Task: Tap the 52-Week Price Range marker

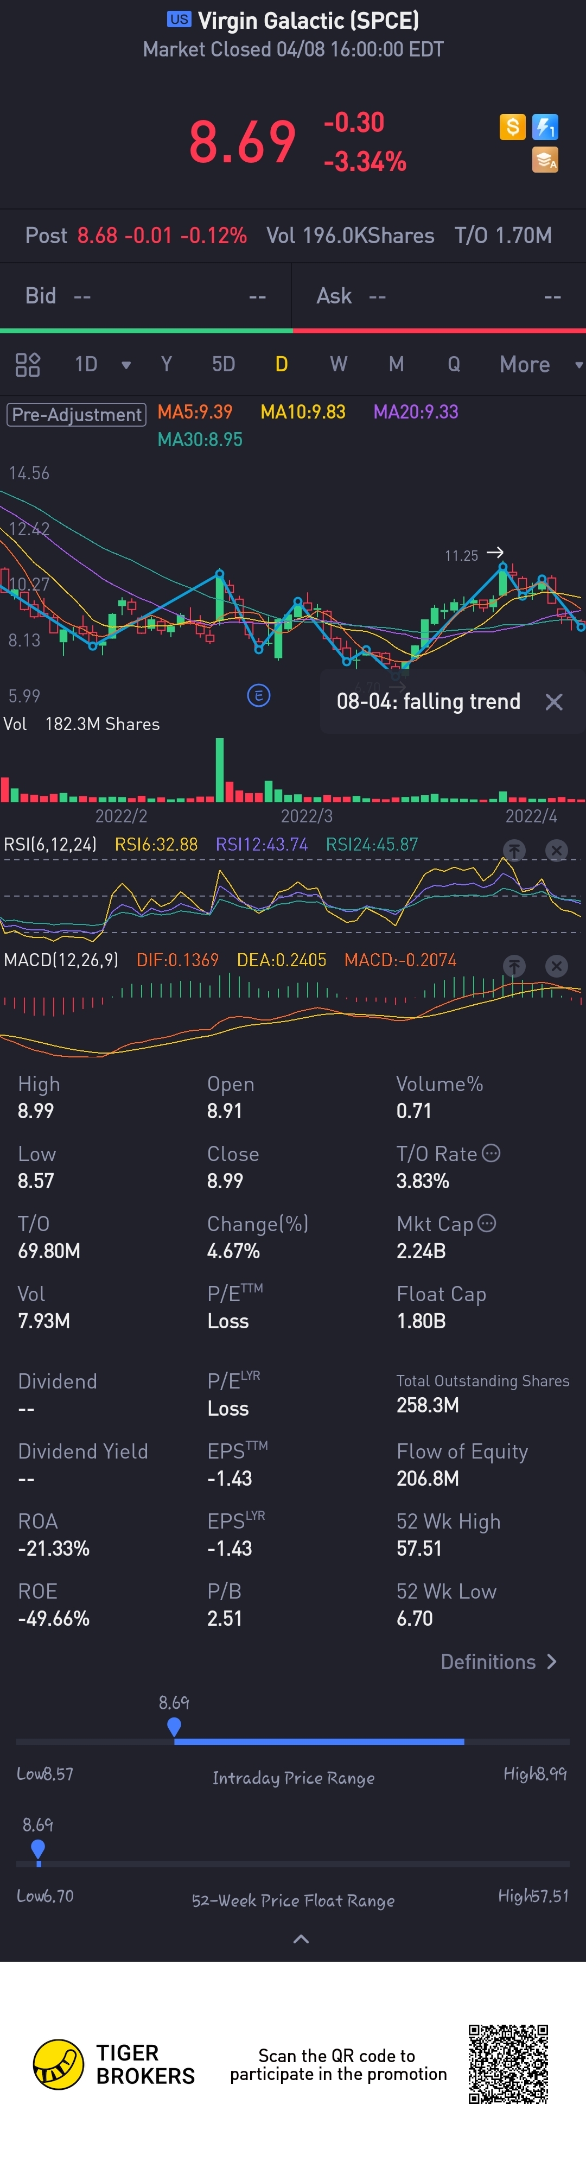Action: pos(38,1850)
